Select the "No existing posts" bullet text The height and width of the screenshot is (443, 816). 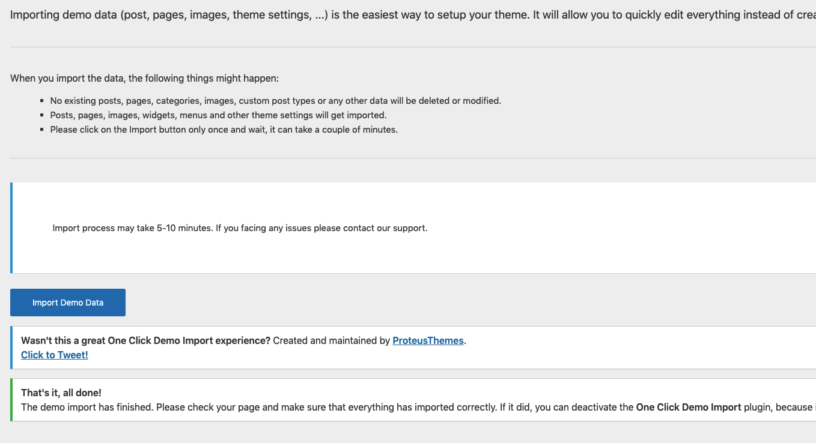click(275, 101)
